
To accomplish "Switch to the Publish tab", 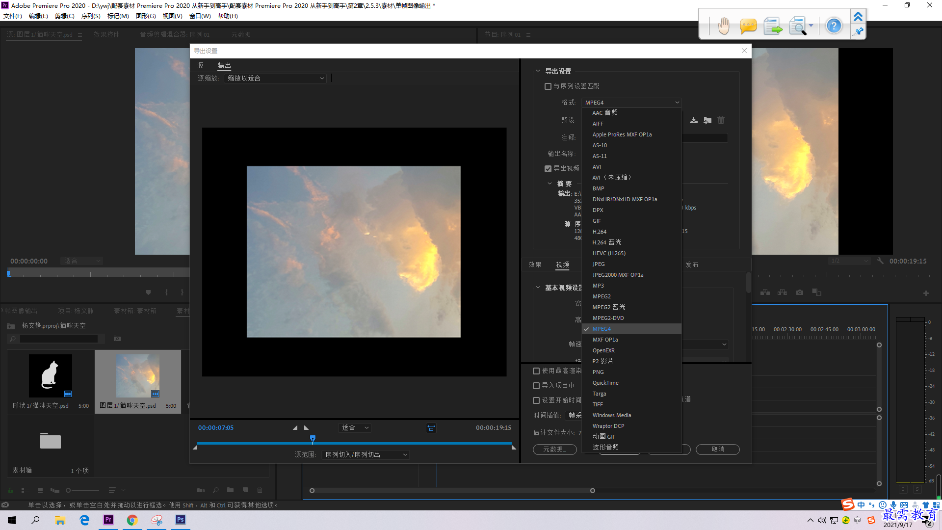I will 692,265.
